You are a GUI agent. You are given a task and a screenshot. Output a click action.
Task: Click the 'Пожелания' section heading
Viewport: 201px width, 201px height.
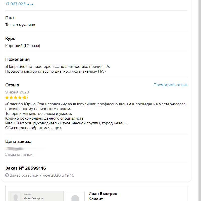(17, 59)
